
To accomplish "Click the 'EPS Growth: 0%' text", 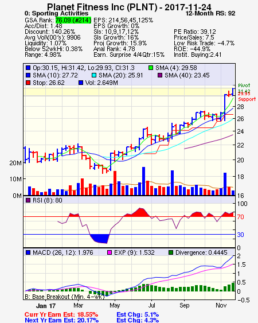I will [116, 26].
